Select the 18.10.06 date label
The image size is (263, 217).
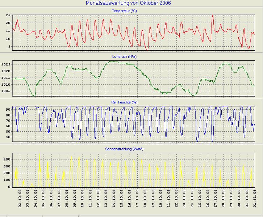(x=145, y=197)
